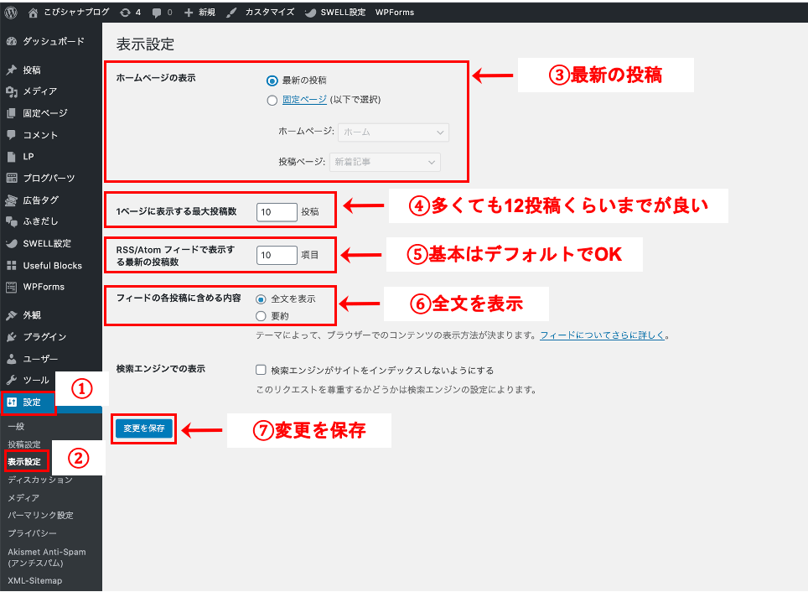The height and width of the screenshot is (592, 808).
Task: Open the プライバシー submenu item
Action: [x=32, y=533]
